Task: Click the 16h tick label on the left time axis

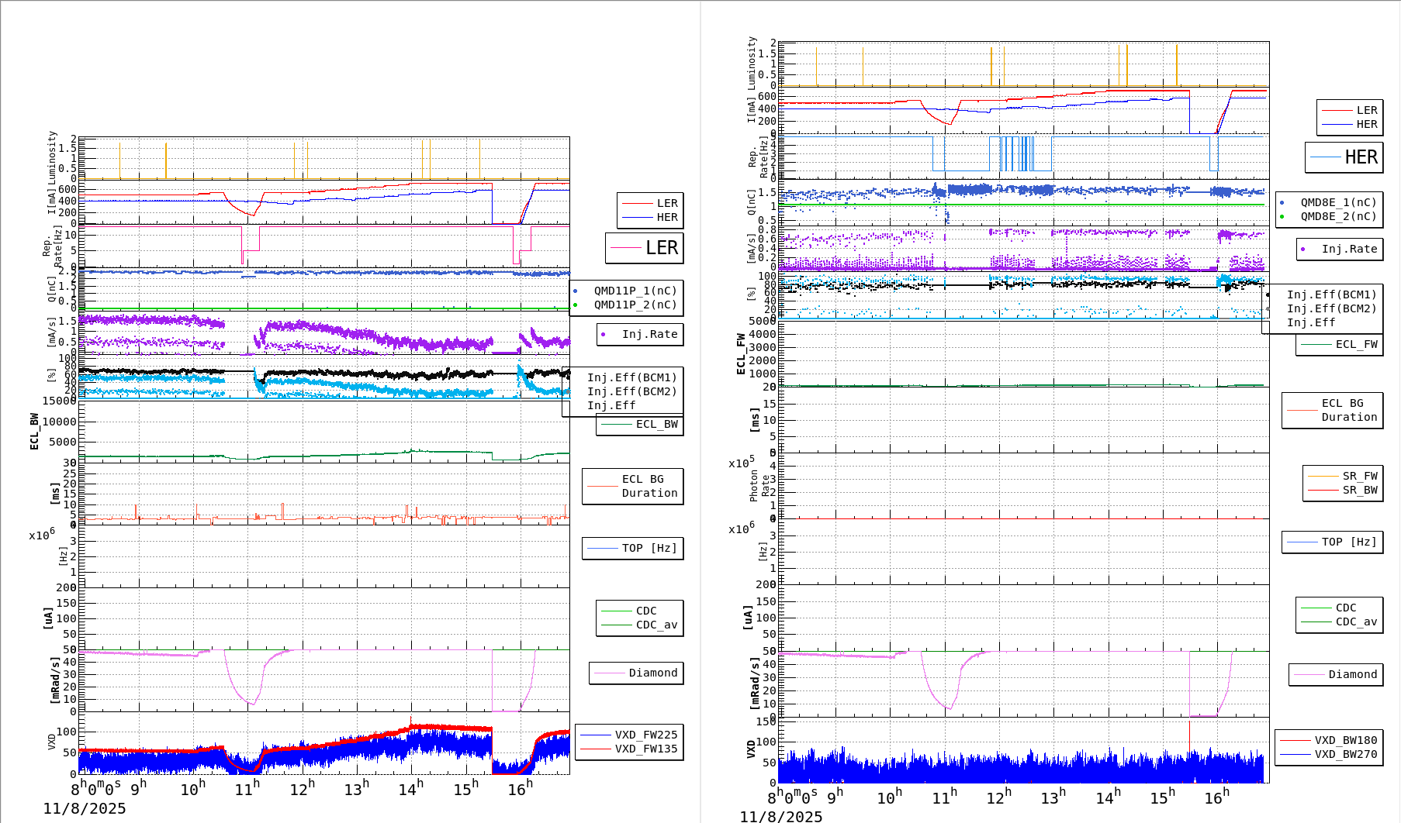Action: (x=521, y=789)
